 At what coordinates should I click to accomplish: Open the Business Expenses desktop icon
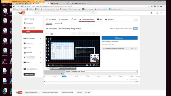pos(5,52)
